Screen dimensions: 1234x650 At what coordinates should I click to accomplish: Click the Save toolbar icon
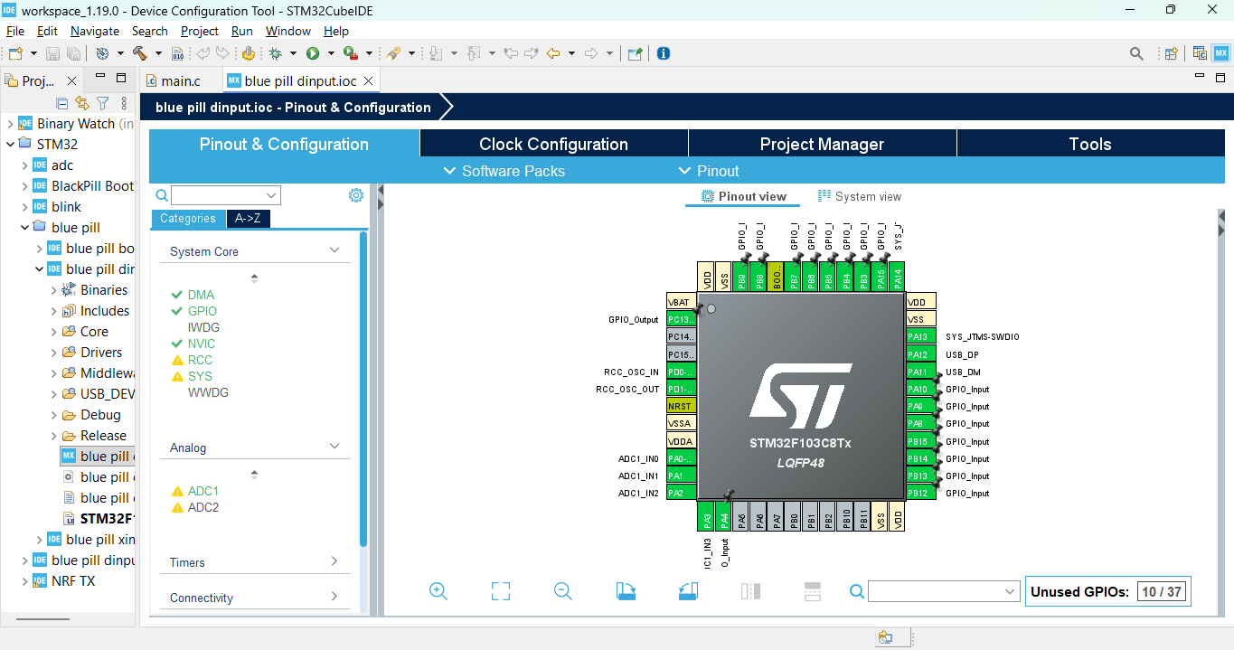click(52, 53)
